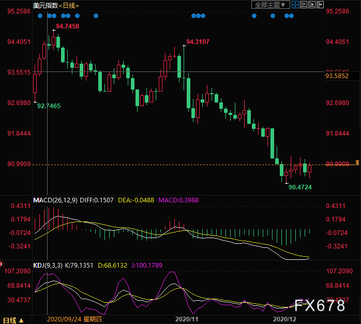This screenshot has height=324, width=361.
Task: Click the J:100.1789 value
Action: click(x=147, y=265)
